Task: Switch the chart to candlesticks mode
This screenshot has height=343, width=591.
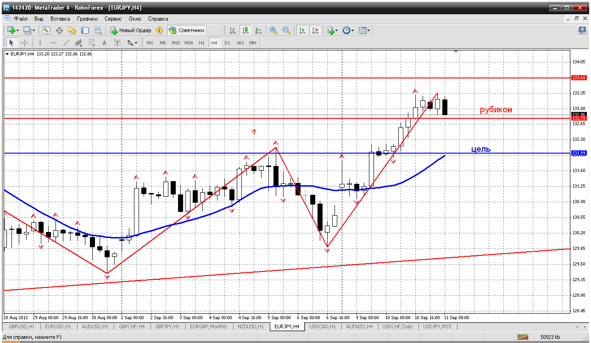Action: point(245,30)
